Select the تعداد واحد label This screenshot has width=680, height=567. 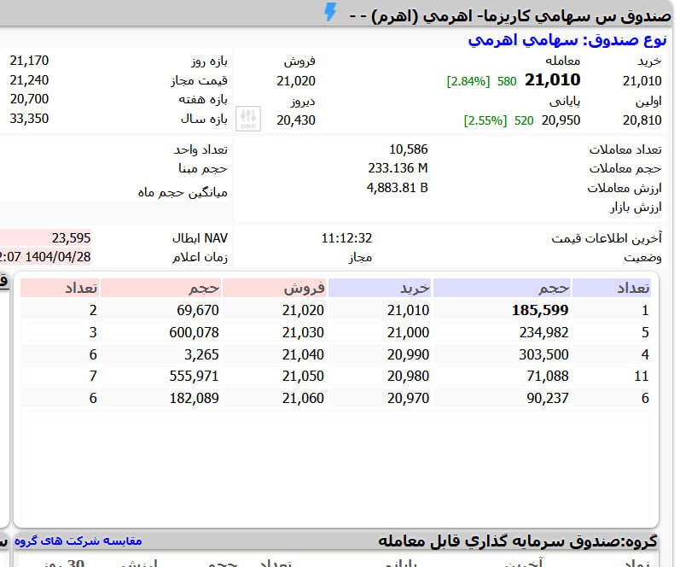pyautogui.click(x=201, y=149)
